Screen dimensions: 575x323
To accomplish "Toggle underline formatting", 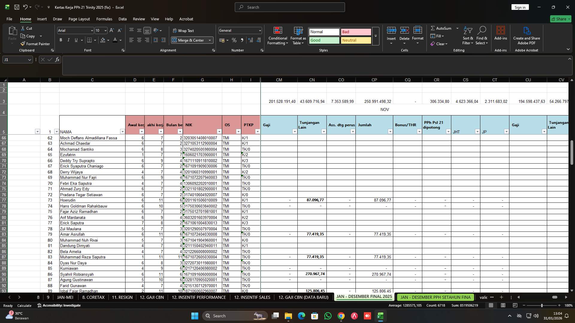I will 76,40.
